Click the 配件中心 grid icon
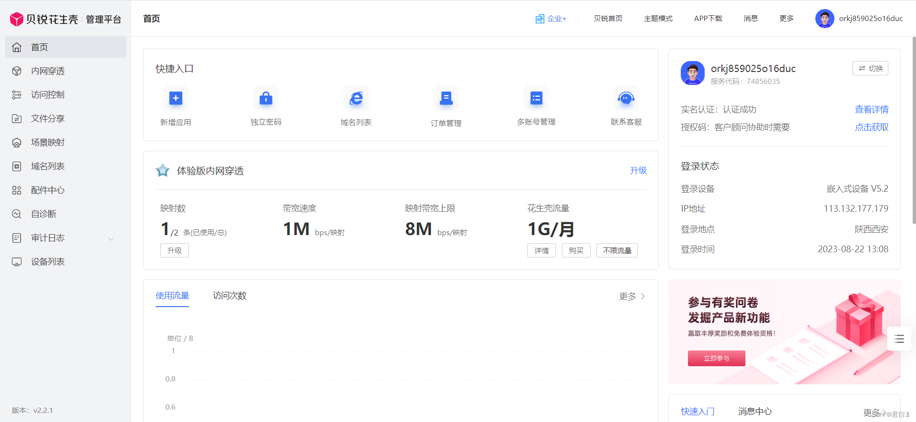916x422 pixels. click(x=17, y=190)
